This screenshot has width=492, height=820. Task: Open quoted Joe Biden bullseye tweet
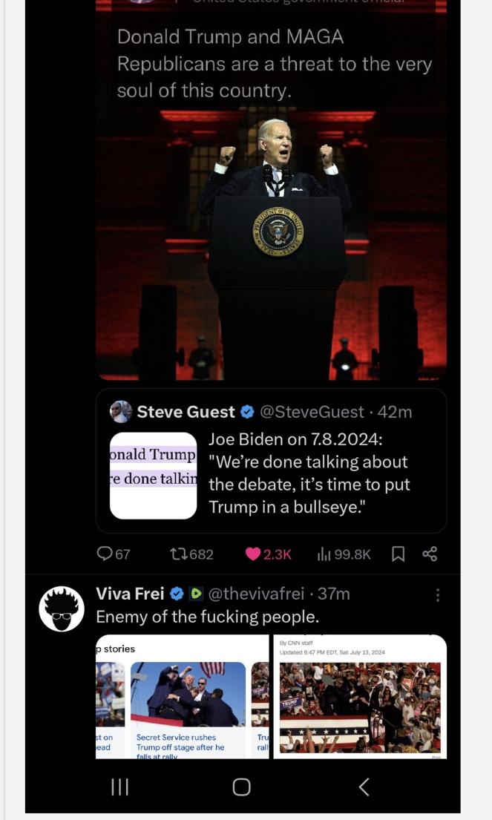(308, 475)
